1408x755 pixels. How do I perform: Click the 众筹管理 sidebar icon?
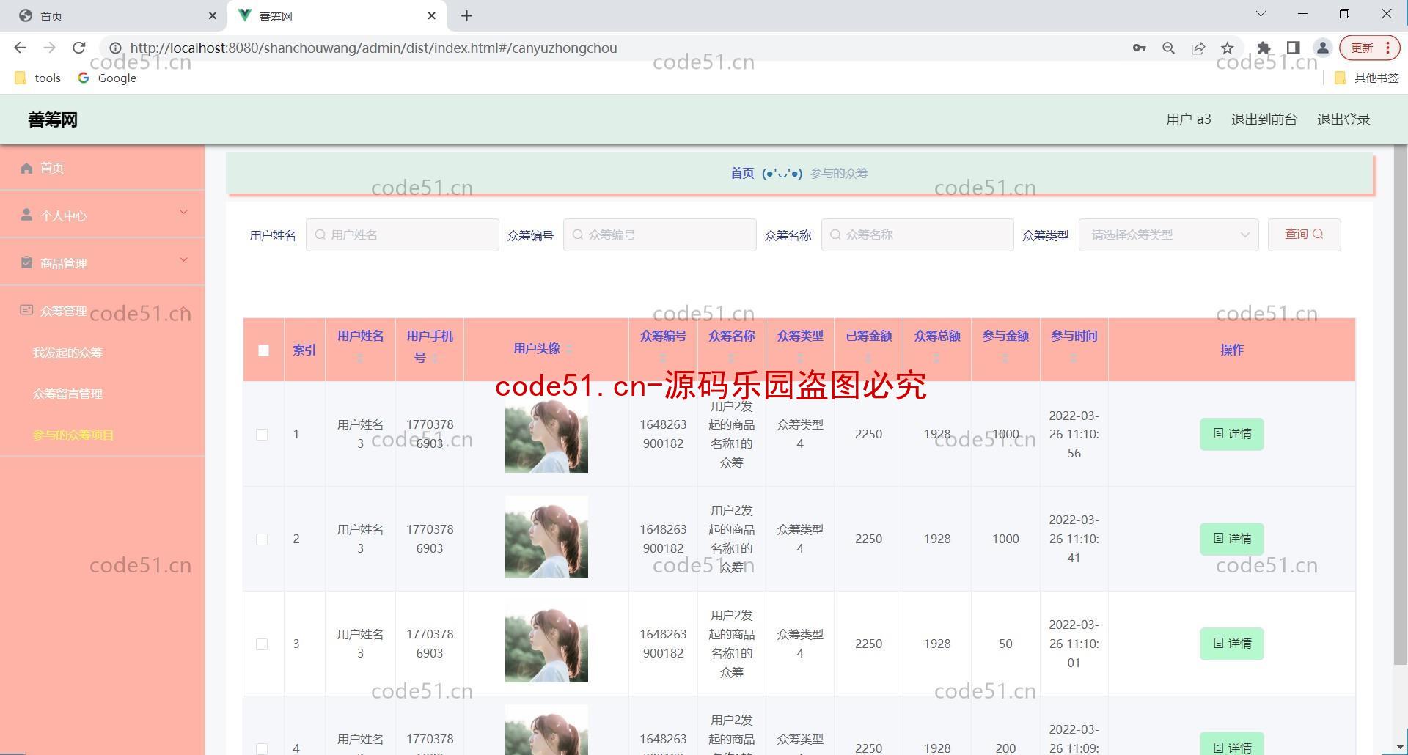click(26, 310)
